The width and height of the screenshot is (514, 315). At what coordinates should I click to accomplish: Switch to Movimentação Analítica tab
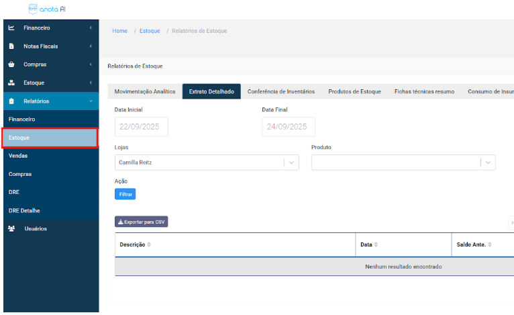point(144,92)
